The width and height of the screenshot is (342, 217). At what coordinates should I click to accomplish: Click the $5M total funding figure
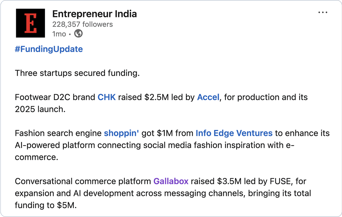point(66,205)
